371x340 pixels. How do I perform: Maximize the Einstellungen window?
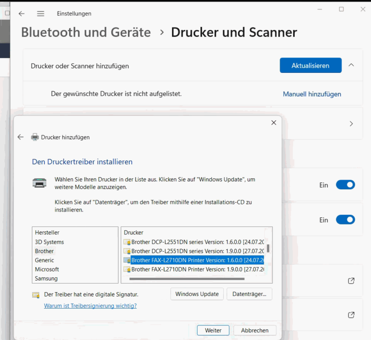[x=341, y=9]
